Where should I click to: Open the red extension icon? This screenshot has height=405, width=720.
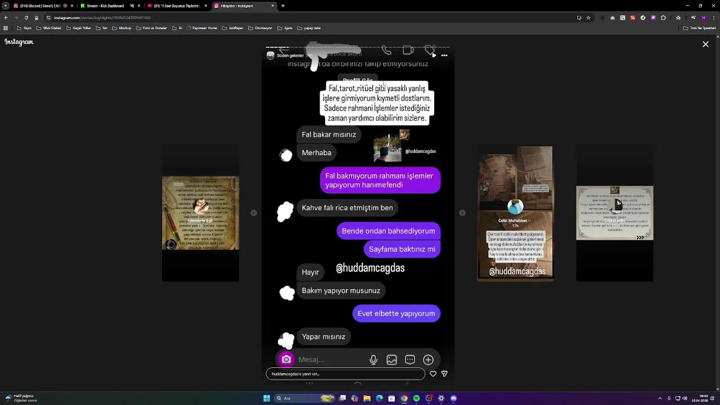(x=633, y=18)
